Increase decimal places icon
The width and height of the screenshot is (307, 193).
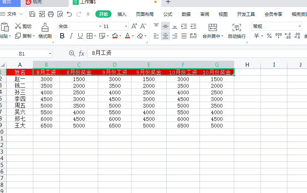click(x=288, y=36)
